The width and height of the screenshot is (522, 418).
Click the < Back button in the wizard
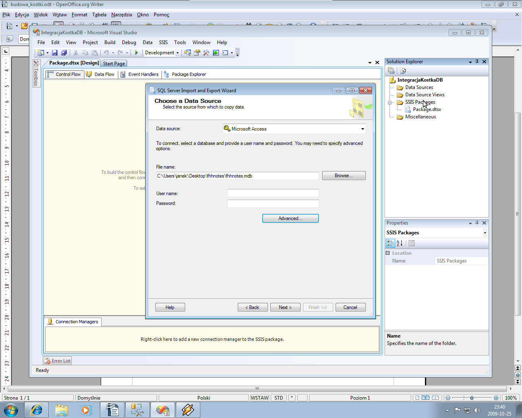tap(253, 307)
